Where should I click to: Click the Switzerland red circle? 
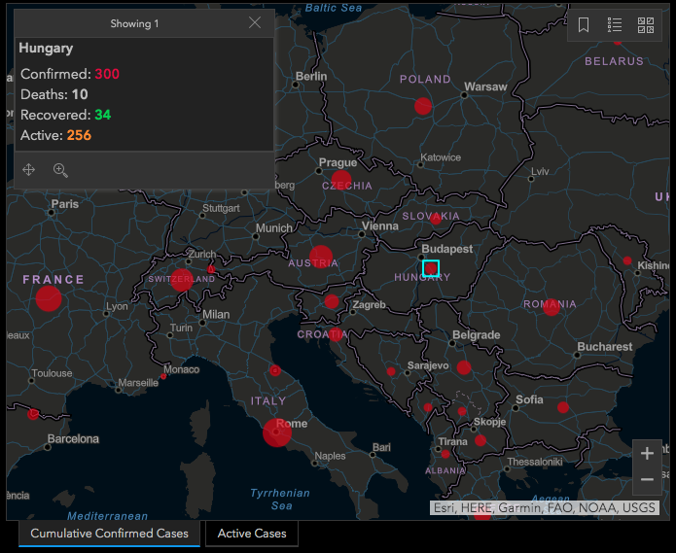(182, 281)
